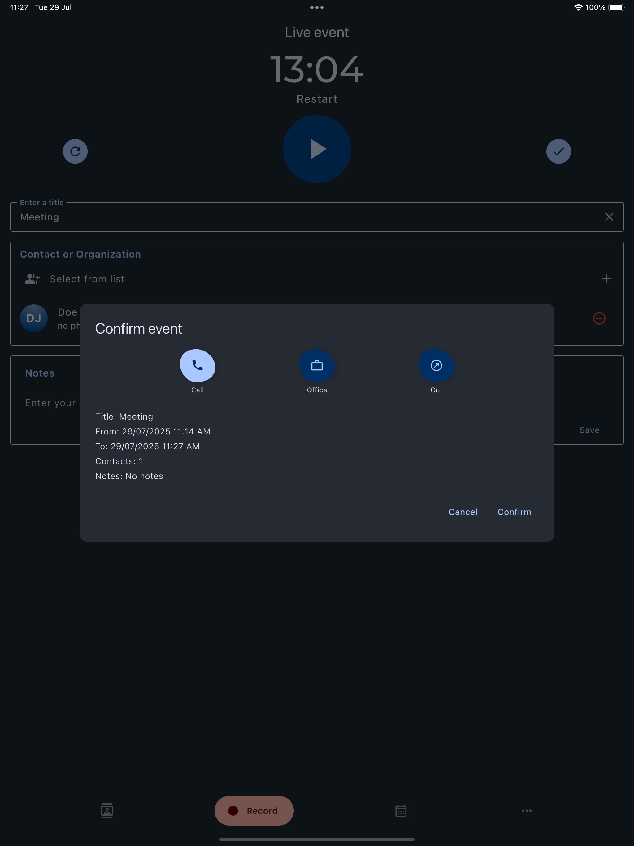Click the Restart label under timer
634x846 pixels.
pyautogui.click(x=317, y=99)
